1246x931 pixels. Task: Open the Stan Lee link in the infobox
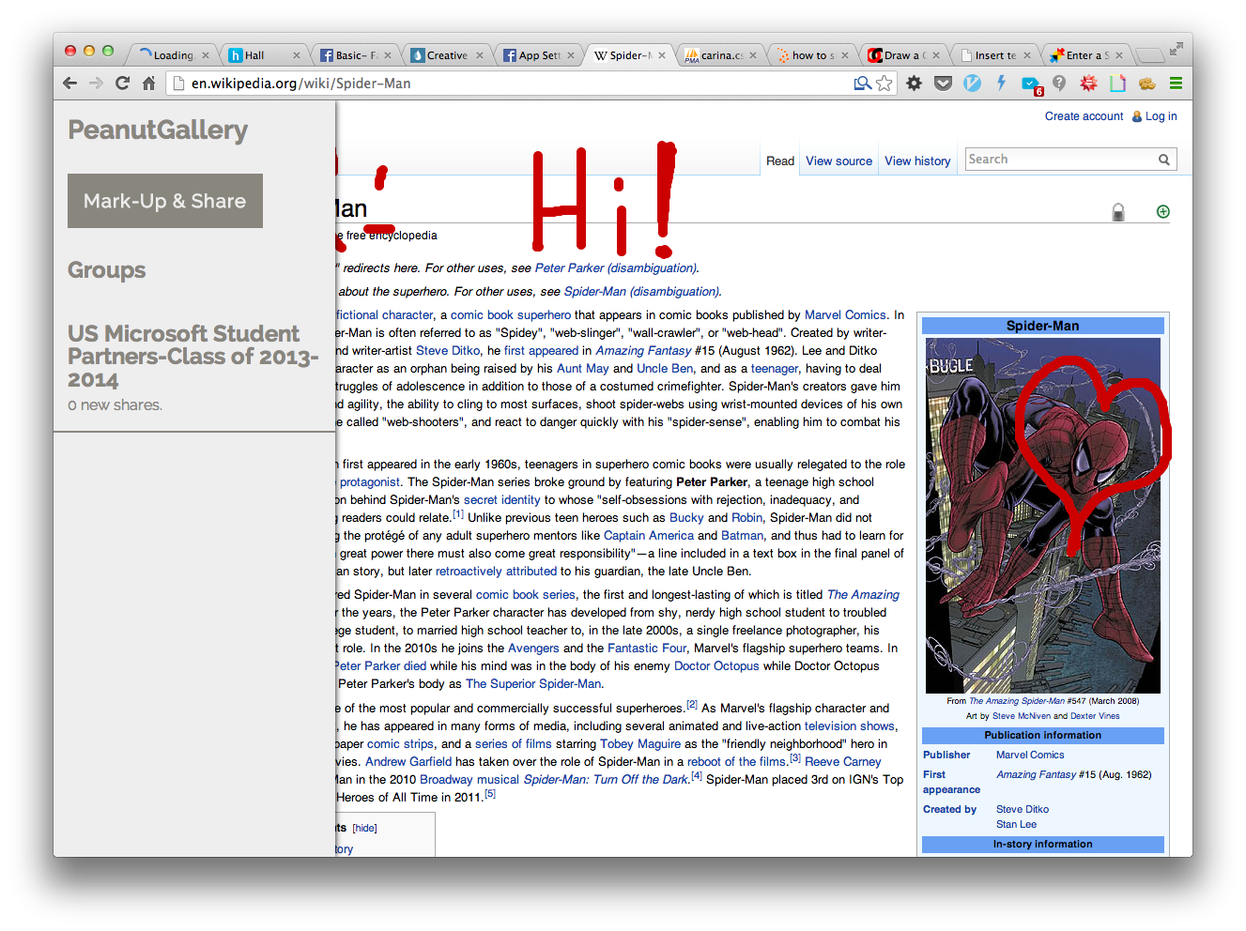pos(1016,824)
